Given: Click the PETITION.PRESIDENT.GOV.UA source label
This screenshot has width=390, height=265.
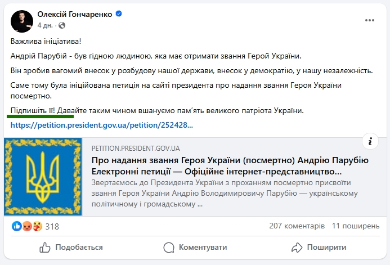Looking at the screenshot, I should (135, 149).
